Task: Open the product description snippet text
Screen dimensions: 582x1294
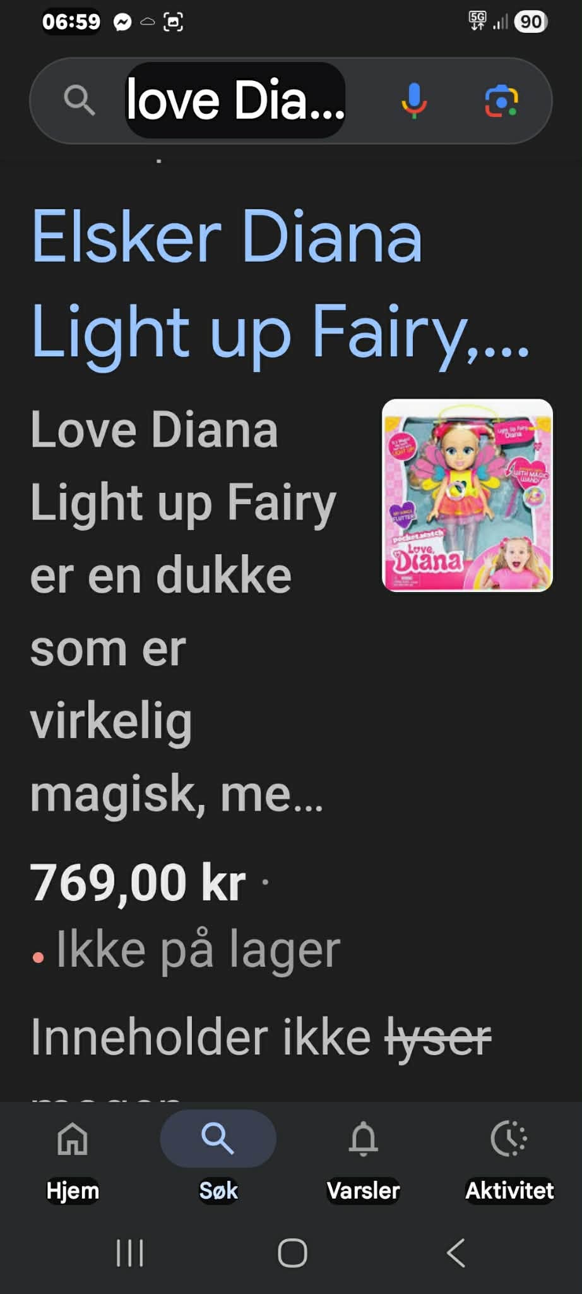Action: click(183, 612)
